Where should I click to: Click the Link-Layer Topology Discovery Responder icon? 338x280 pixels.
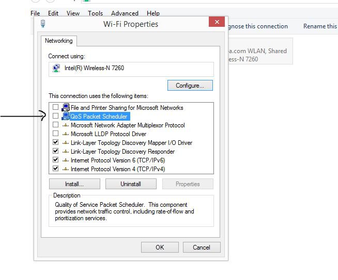66,152
